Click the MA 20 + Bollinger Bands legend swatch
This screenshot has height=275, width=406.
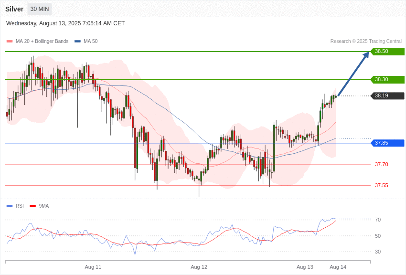click(x=10, y=42)
